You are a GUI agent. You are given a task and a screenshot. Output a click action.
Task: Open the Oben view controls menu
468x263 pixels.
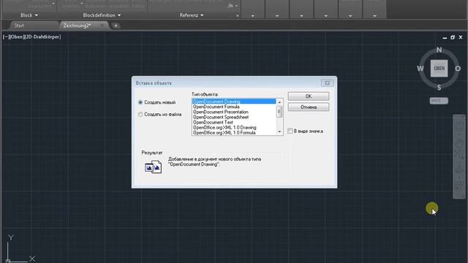tap(16, 37)
